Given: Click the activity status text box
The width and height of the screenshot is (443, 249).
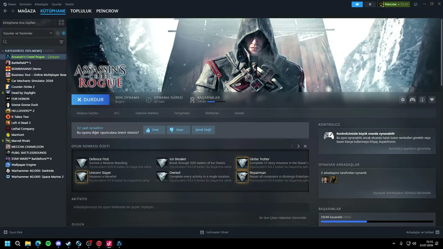Looking at the screenshot, I should coord(190,207).
